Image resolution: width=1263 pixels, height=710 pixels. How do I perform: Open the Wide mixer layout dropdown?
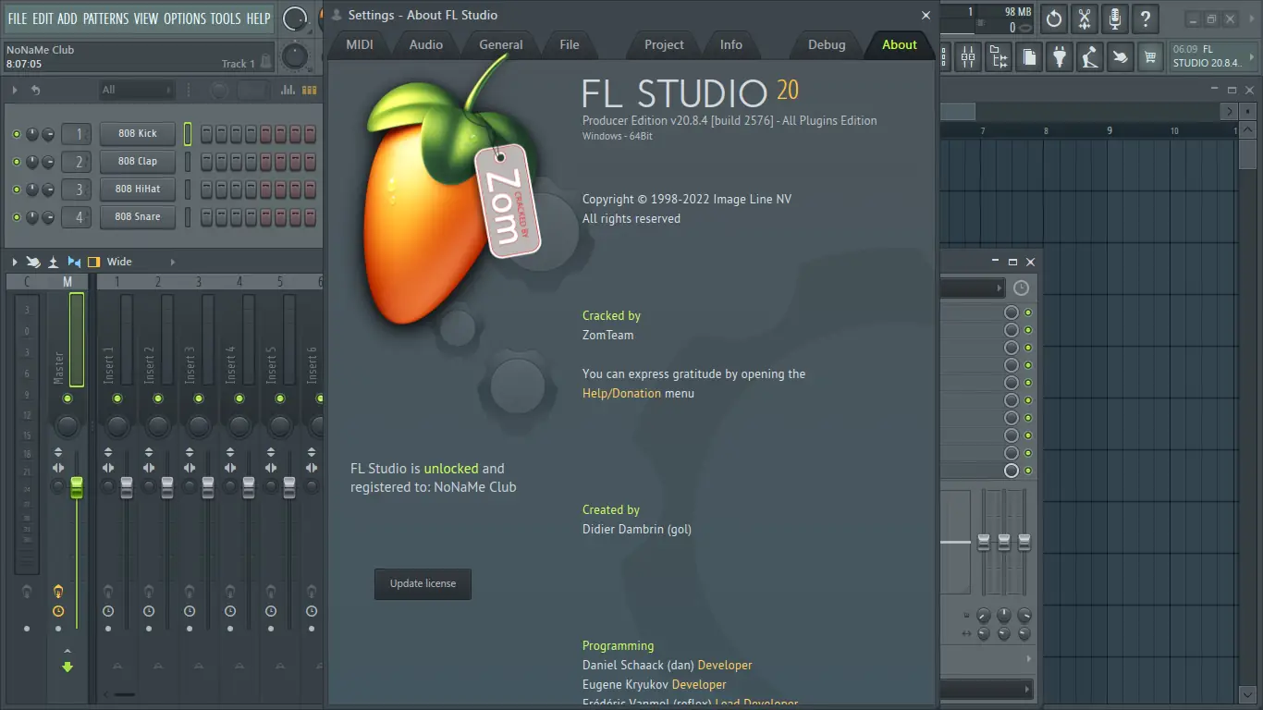[118, 262]
